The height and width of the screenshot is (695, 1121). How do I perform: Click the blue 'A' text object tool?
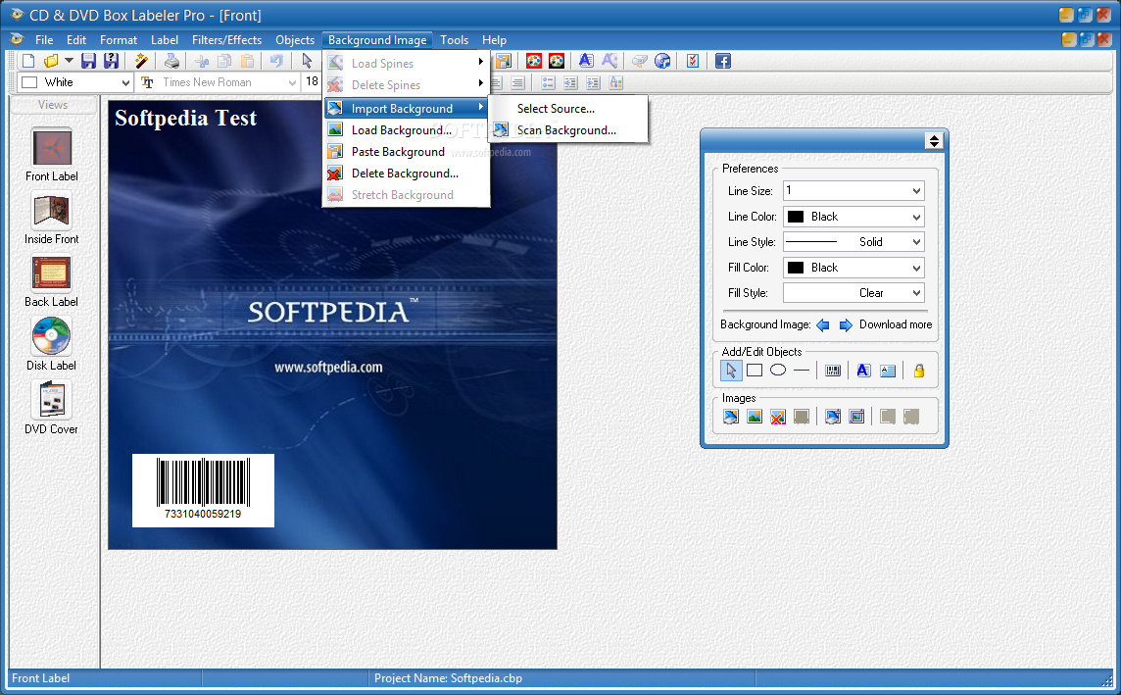pyautogui.click(x=863, y=371)
